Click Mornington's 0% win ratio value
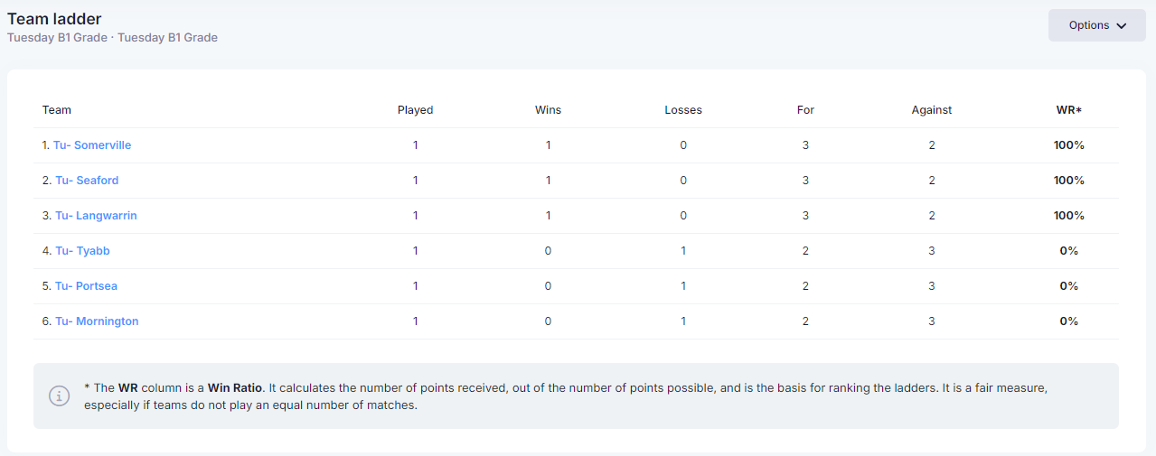Screen dimensions: 1156x456 pyautogui.click(x=1068, y=321)
